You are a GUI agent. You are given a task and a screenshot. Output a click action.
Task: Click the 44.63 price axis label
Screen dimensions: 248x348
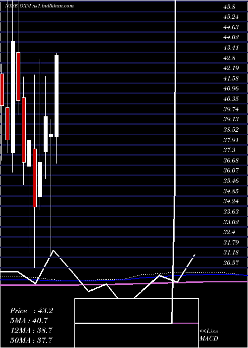(231, 27)
